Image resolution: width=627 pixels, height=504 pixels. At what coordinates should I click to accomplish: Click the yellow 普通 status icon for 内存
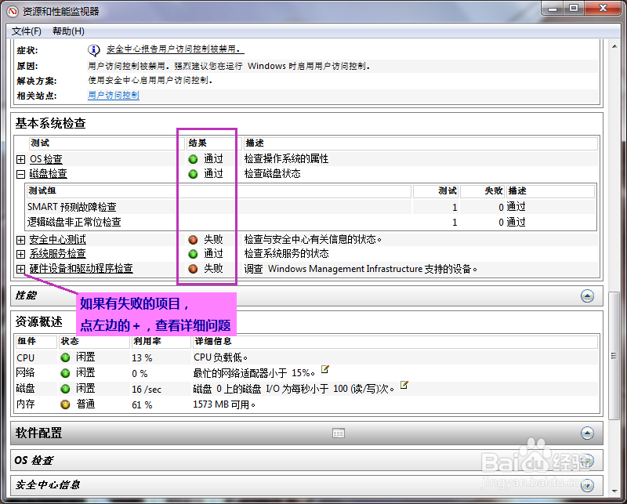63,404
